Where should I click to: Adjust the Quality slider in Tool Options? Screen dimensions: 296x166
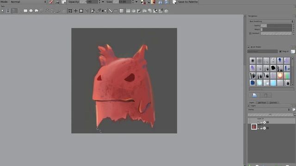tap(277, 25)
